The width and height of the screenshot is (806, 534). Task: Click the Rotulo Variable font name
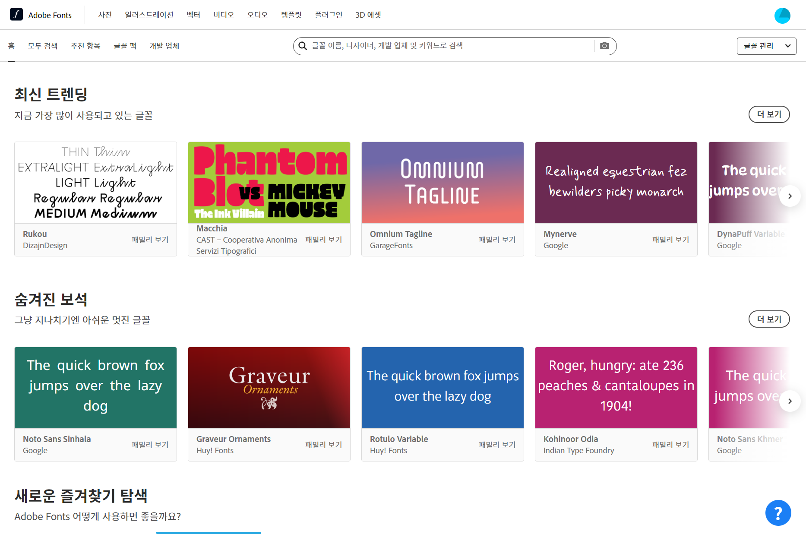[x=398, y=439]
